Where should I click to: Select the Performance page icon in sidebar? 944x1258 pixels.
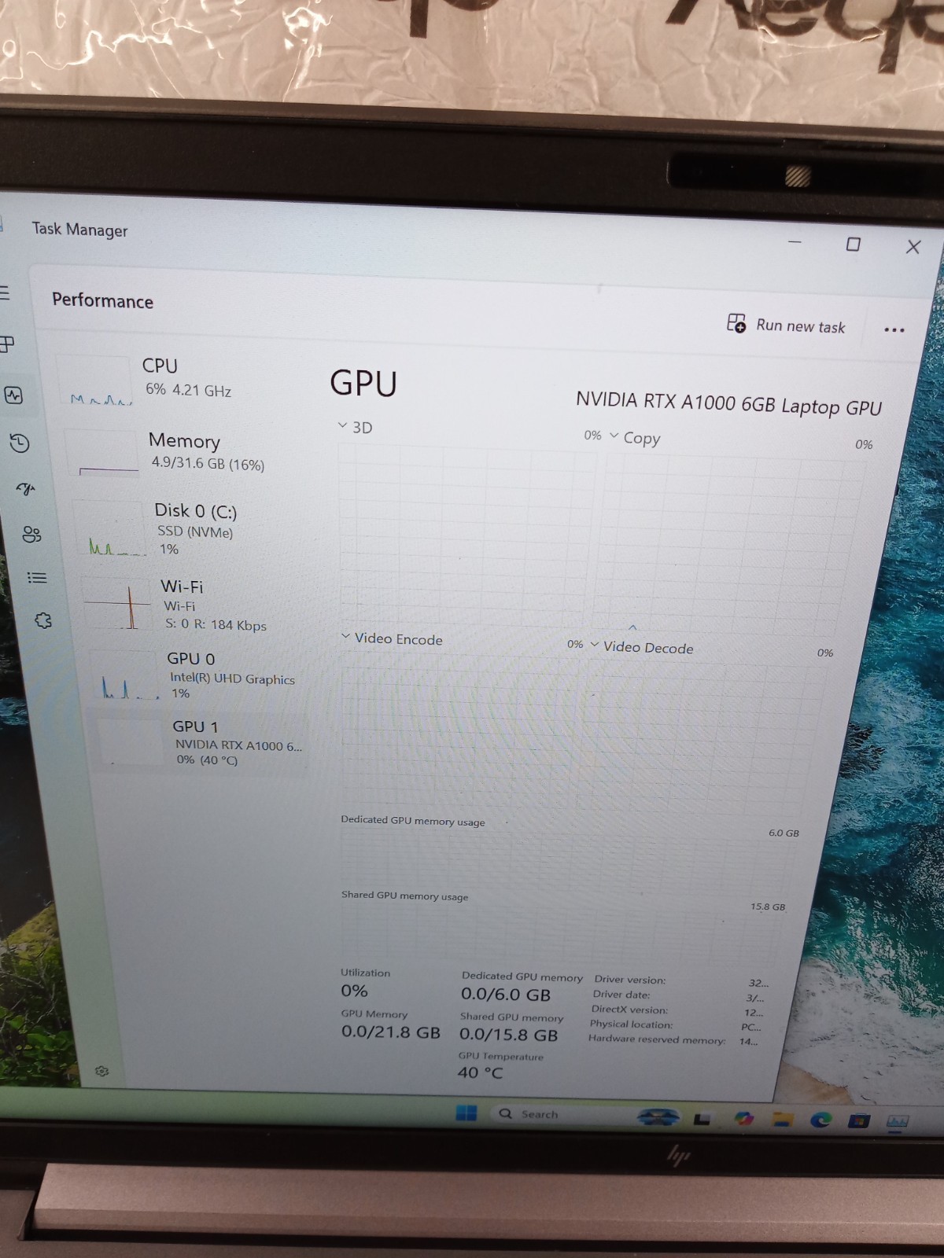pos(13,395)
